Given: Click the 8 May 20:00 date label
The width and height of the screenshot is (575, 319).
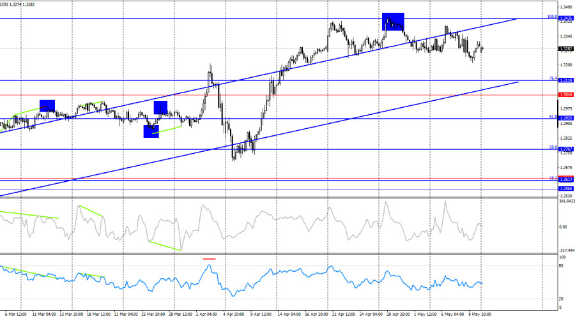Looking at the screenshot, I should click(x=480, y=315).
